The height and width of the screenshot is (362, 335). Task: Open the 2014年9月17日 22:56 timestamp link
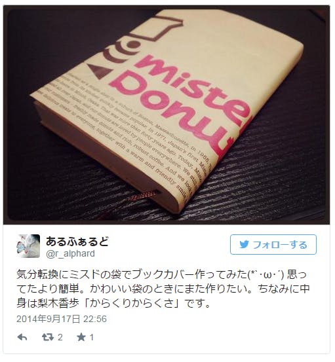click(x=62, y=319)
